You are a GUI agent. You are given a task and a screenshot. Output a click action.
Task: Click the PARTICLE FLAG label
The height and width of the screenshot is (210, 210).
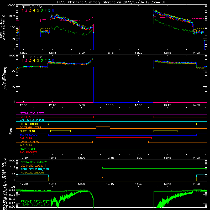click(29, 141)
